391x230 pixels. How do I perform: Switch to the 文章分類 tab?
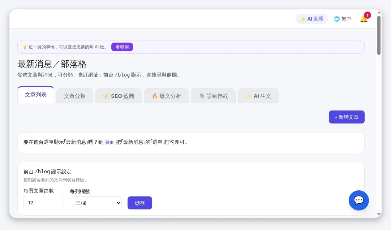74,96
